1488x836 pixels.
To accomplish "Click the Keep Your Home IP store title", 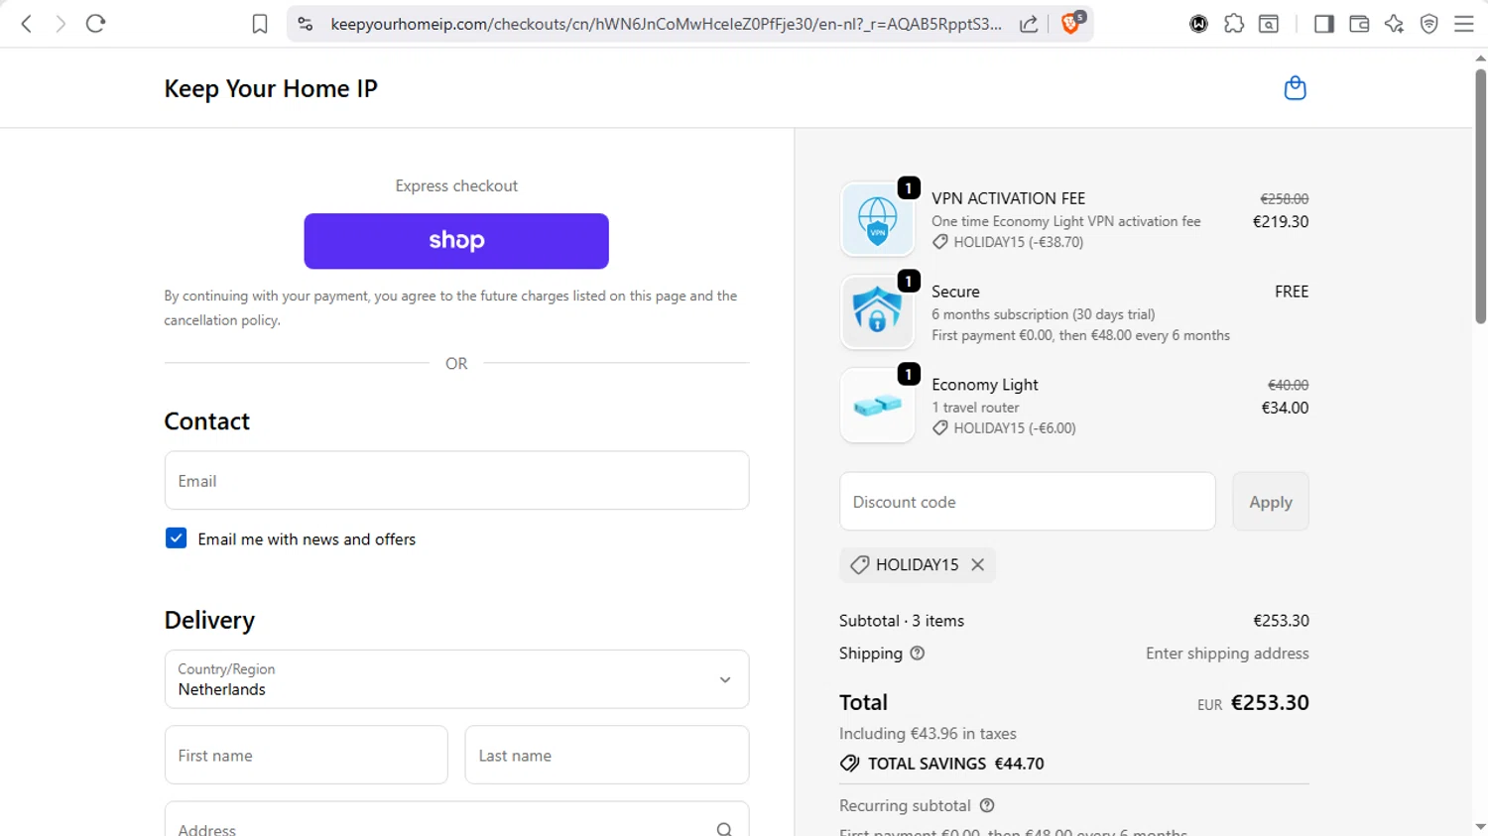I will click(x=271, y=88).
